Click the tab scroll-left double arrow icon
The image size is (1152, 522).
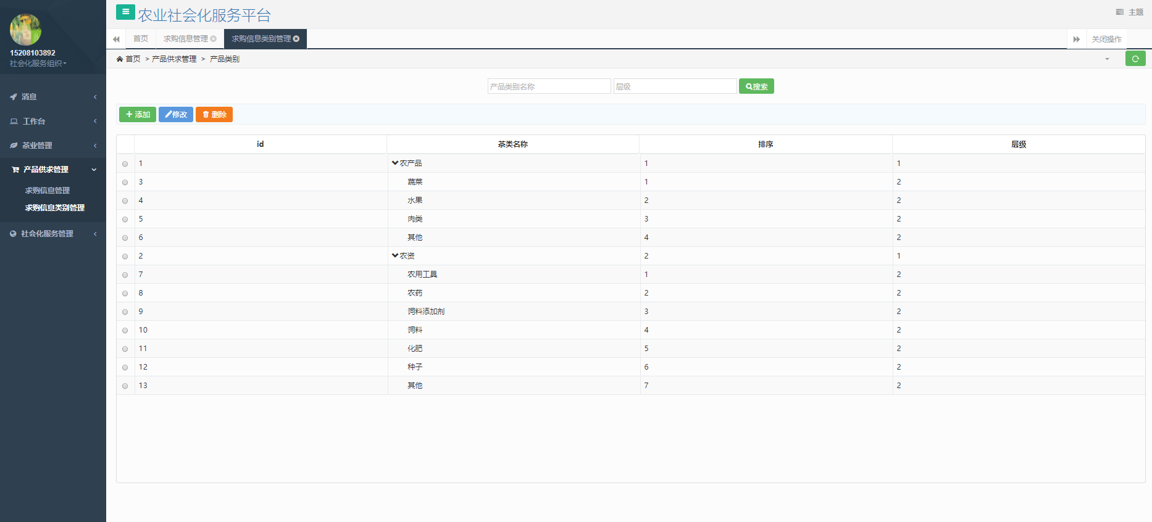pyautogui.click(x=116, y=39)
